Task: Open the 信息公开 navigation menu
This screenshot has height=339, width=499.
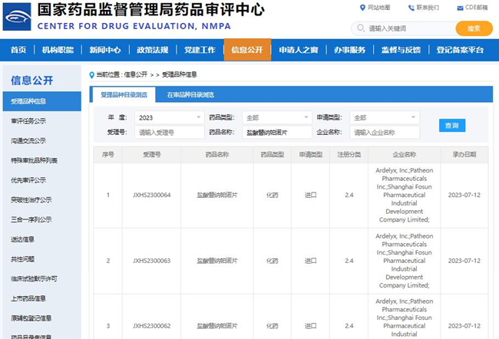Action: click(x=247, y=50)
